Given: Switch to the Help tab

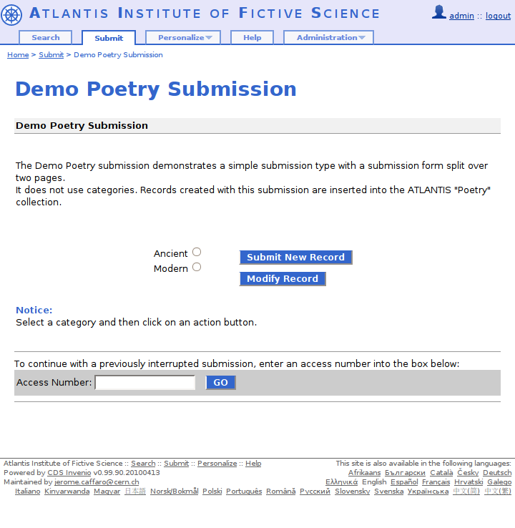Looking at the screenshot, I should coord(252,38).
